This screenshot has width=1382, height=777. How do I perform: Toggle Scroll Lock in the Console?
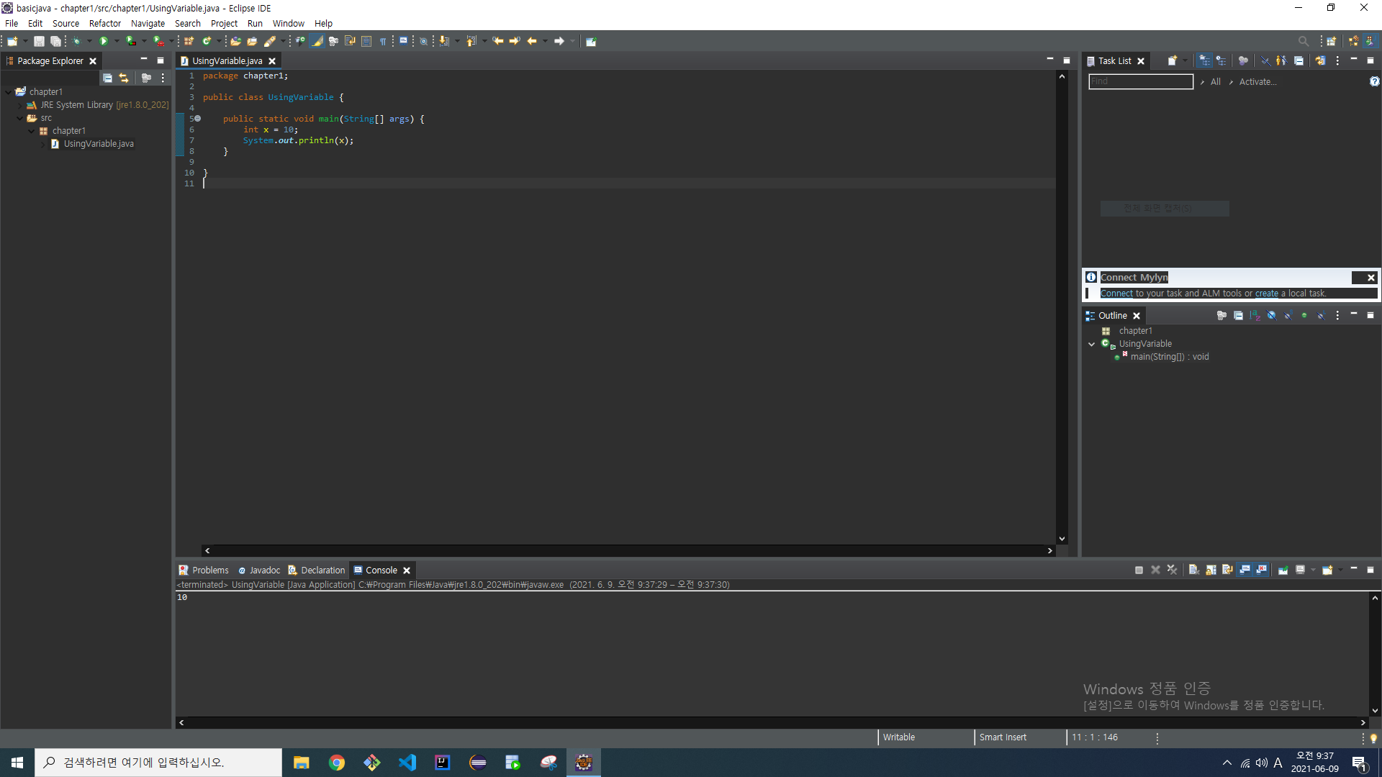1211,570
